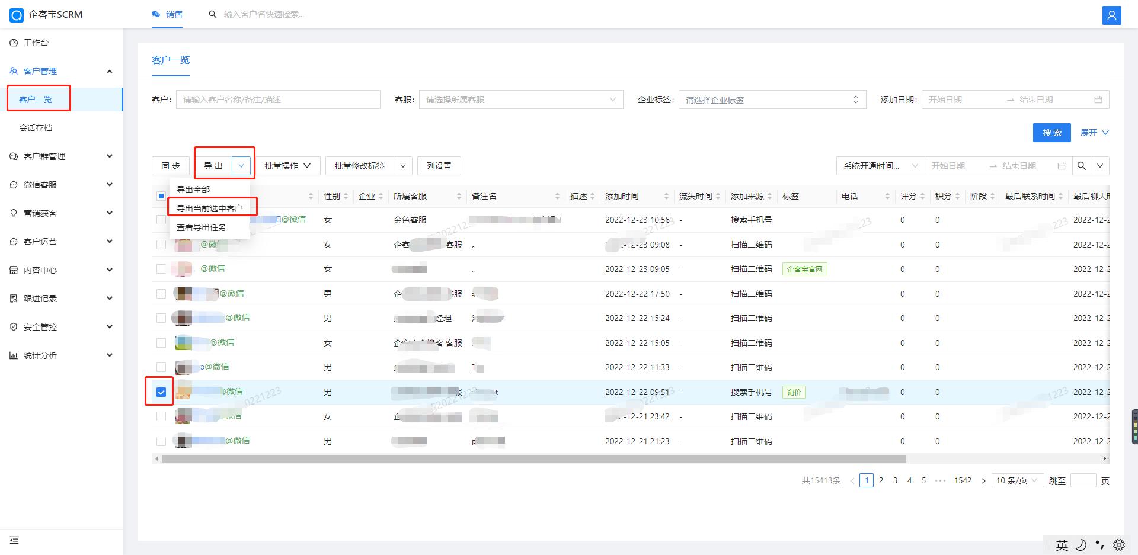Click next page arrow in pagination
This screenshot has height=555, width=1138.
pos(983,480)
